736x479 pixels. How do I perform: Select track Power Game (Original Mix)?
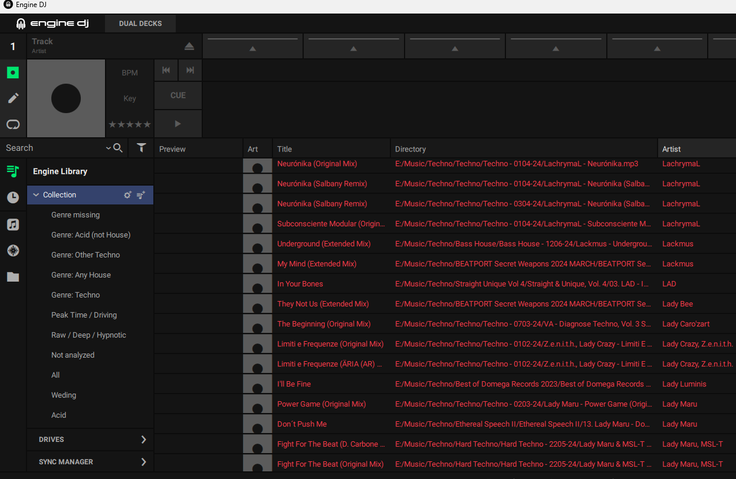(321, 404)
